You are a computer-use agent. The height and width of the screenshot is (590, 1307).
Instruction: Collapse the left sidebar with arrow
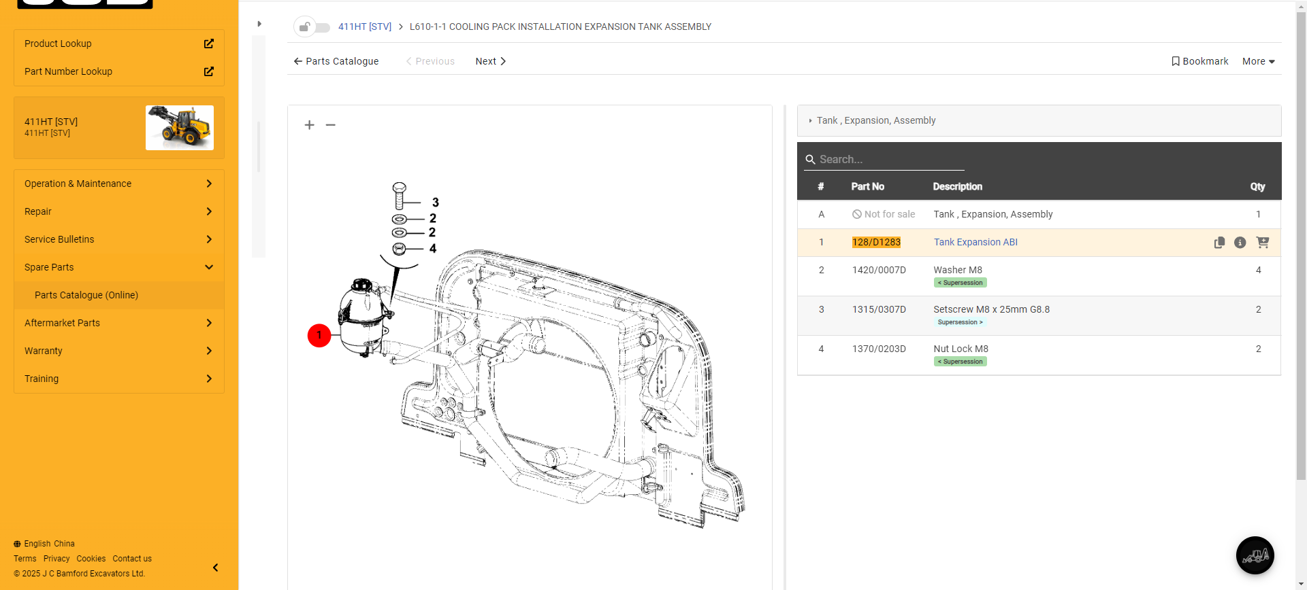click(216, 568)
